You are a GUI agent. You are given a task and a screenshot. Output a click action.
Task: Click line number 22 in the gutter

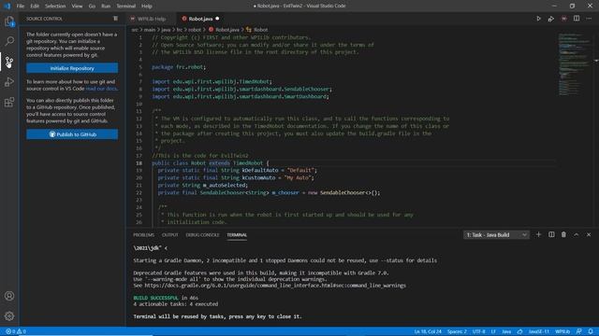(x=139, y=193)
